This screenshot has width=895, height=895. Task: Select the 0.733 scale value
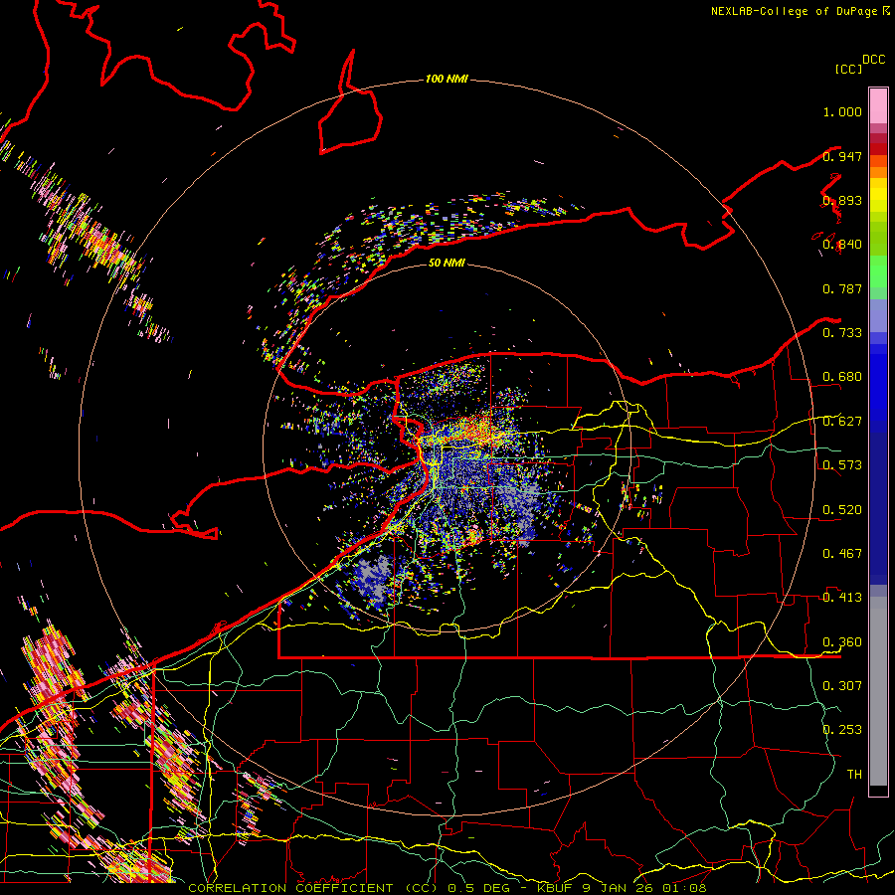842,333
